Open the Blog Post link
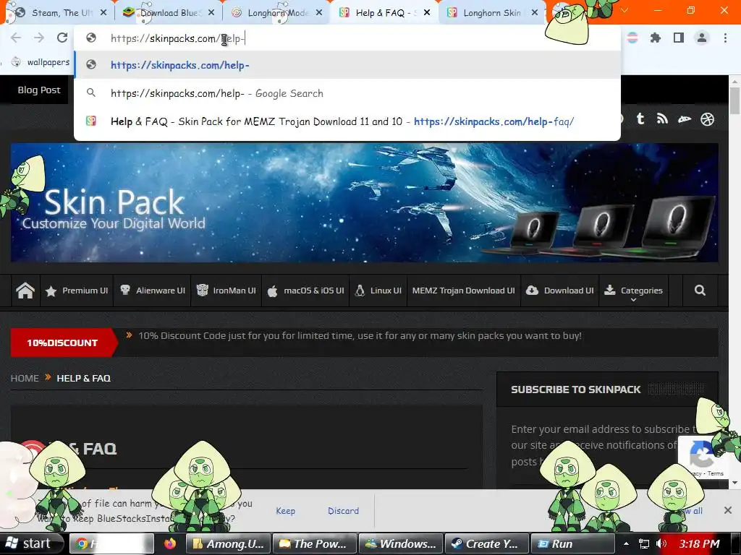The width and height of the screenshot is (741, 555). [x=39, y=90]
